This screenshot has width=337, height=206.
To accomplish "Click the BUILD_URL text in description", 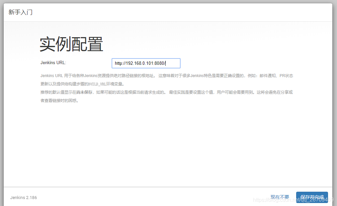I will coord(97,84).
